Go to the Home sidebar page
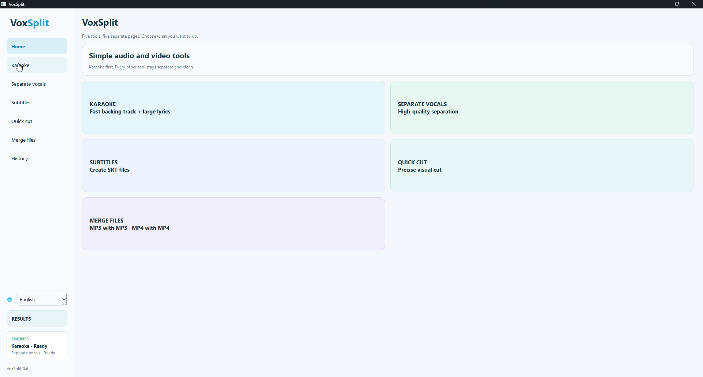This screenshot has width=703, height=377. pos(37,46)
